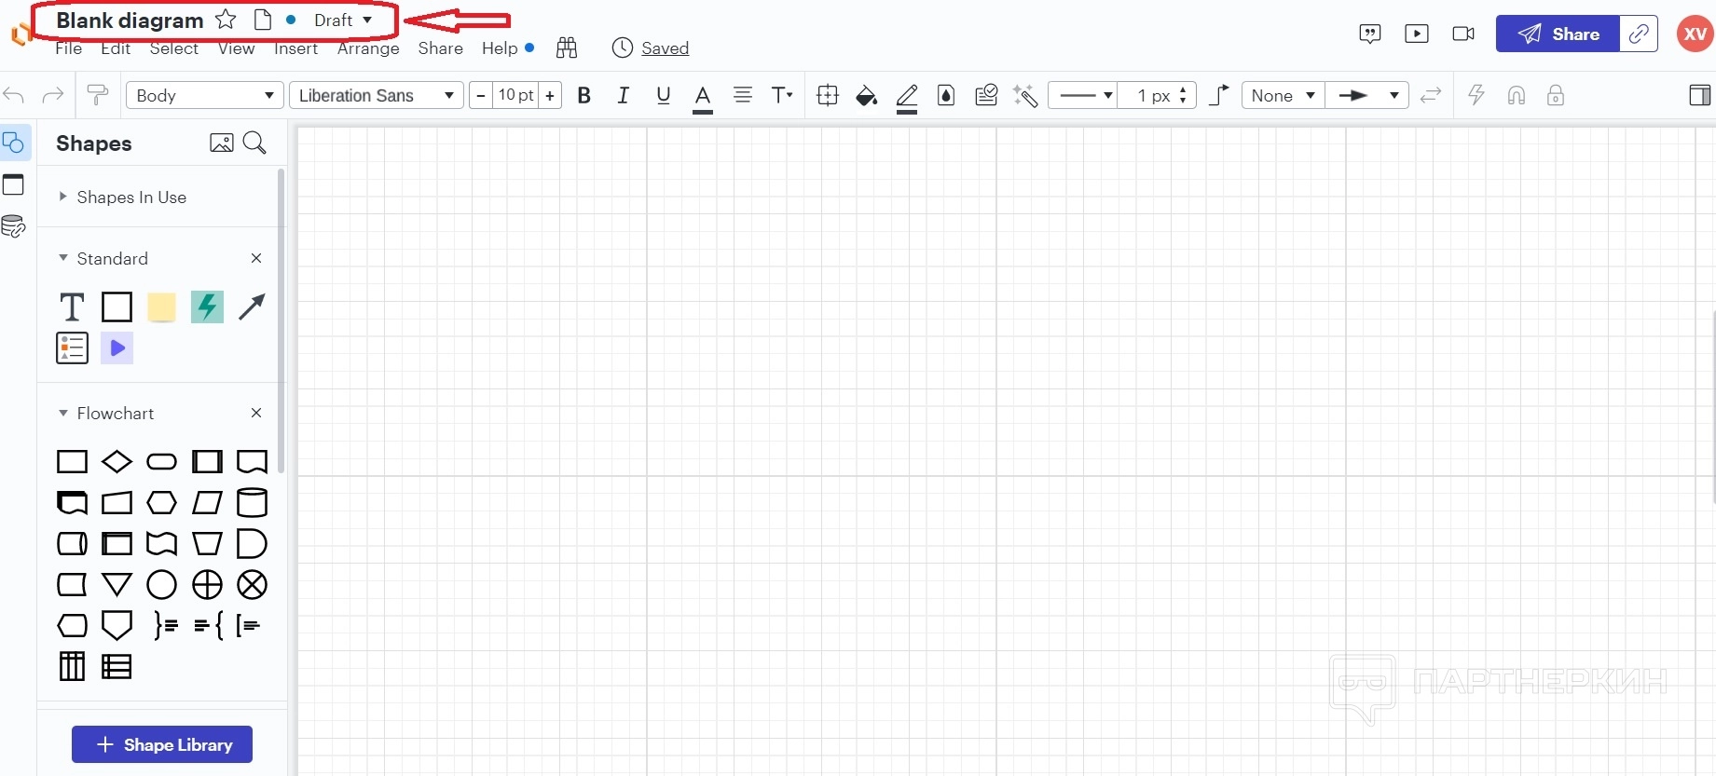Screen dimensions: 1716x776
Task: Click the lock icon in toolbar
Action: pyautogui.click(x=1555, y=95)
